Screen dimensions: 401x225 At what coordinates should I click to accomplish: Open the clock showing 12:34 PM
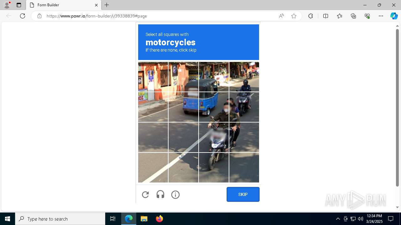click(x=374, y=219)
